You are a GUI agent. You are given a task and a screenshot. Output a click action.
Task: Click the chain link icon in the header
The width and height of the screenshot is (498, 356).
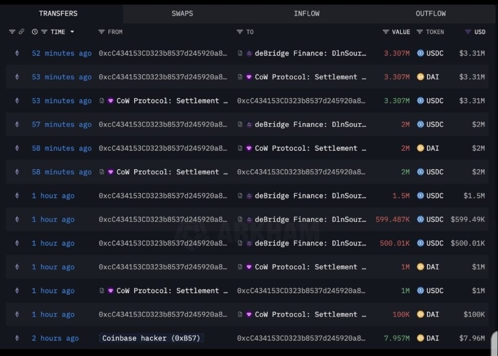pos(21,32)
